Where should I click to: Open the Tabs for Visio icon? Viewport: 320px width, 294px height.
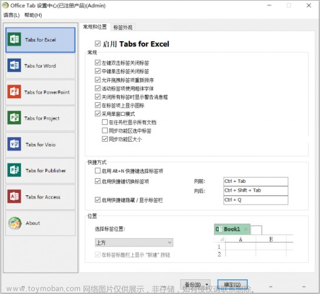pos(14,144)
